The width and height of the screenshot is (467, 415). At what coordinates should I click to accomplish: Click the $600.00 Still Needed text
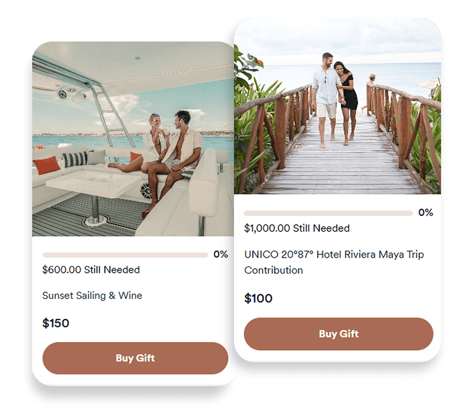click(x=91, y=270)
